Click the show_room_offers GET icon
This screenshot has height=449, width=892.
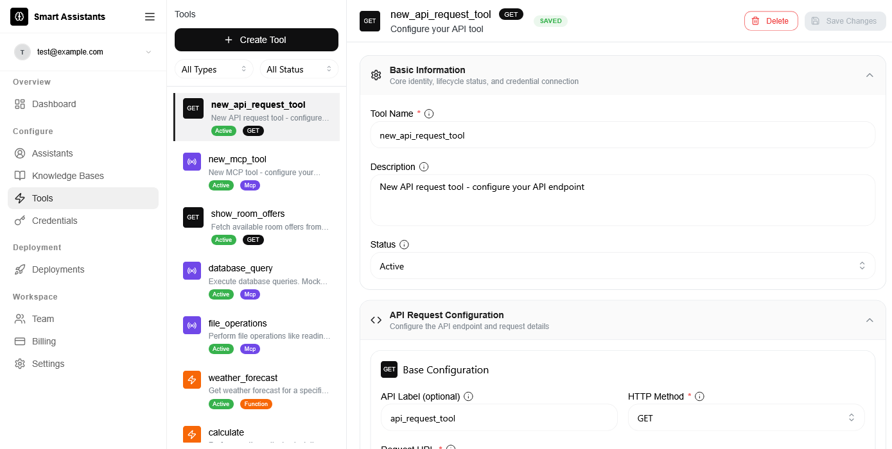pos(193,217)
